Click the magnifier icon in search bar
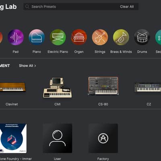This screenshot has width=161, height=161. 27,6
